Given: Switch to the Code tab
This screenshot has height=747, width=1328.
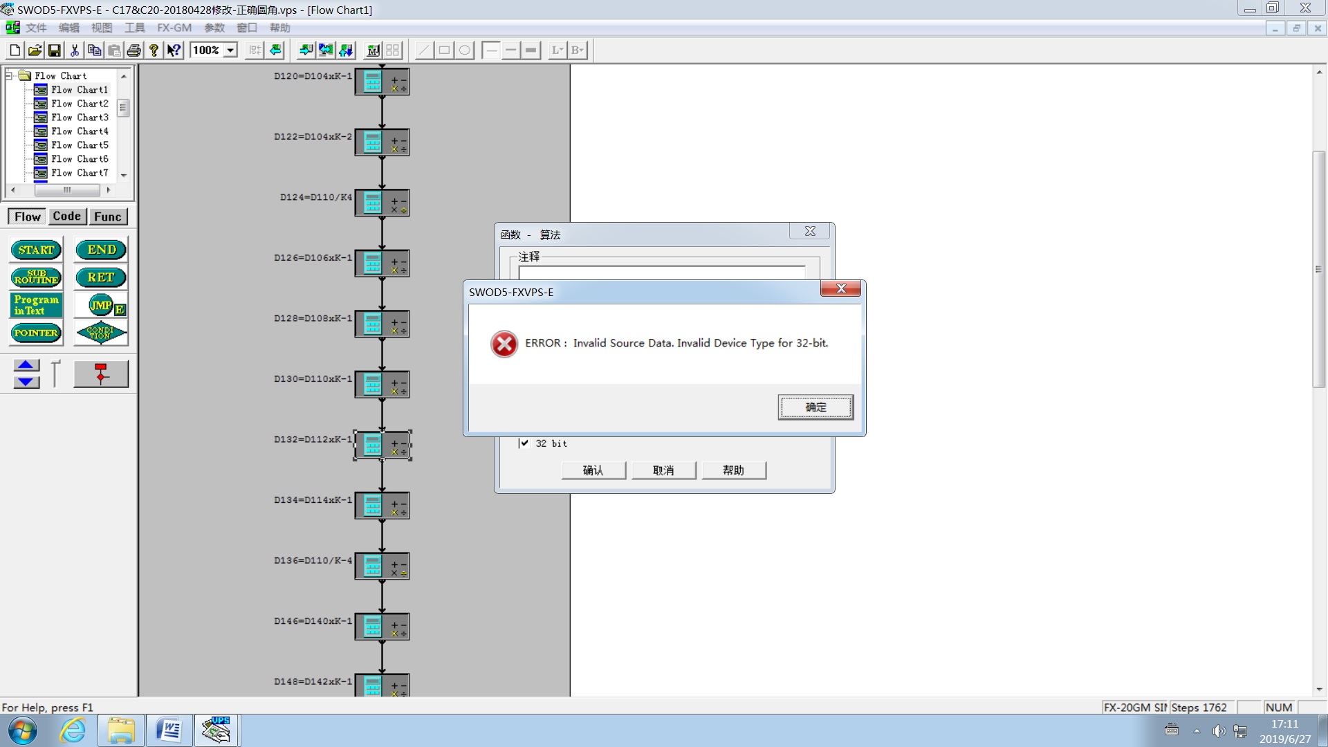Looking at the screenshot, I should click(66, 216).
